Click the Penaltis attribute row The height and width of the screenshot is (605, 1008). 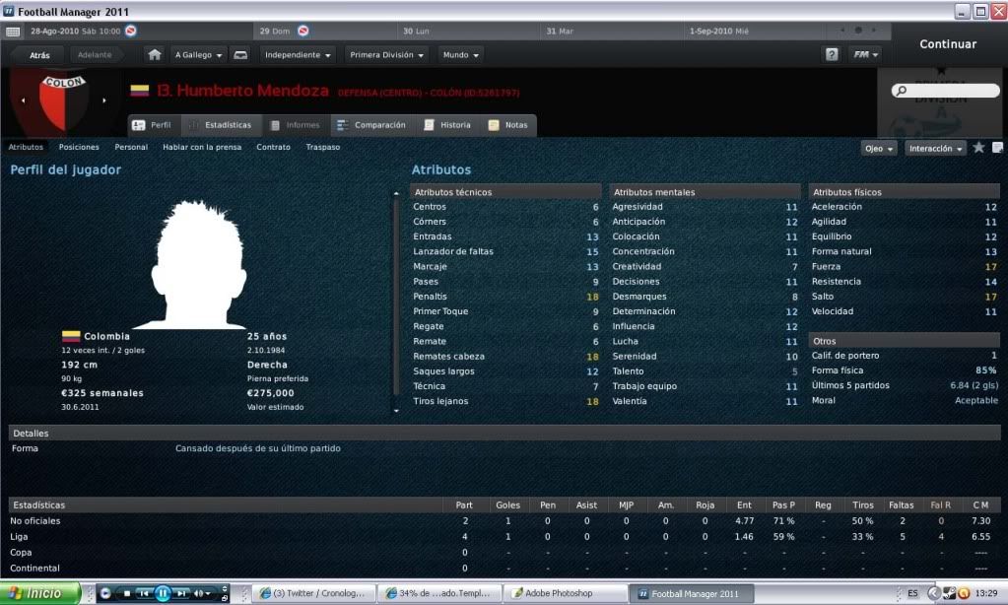(505, 297)
